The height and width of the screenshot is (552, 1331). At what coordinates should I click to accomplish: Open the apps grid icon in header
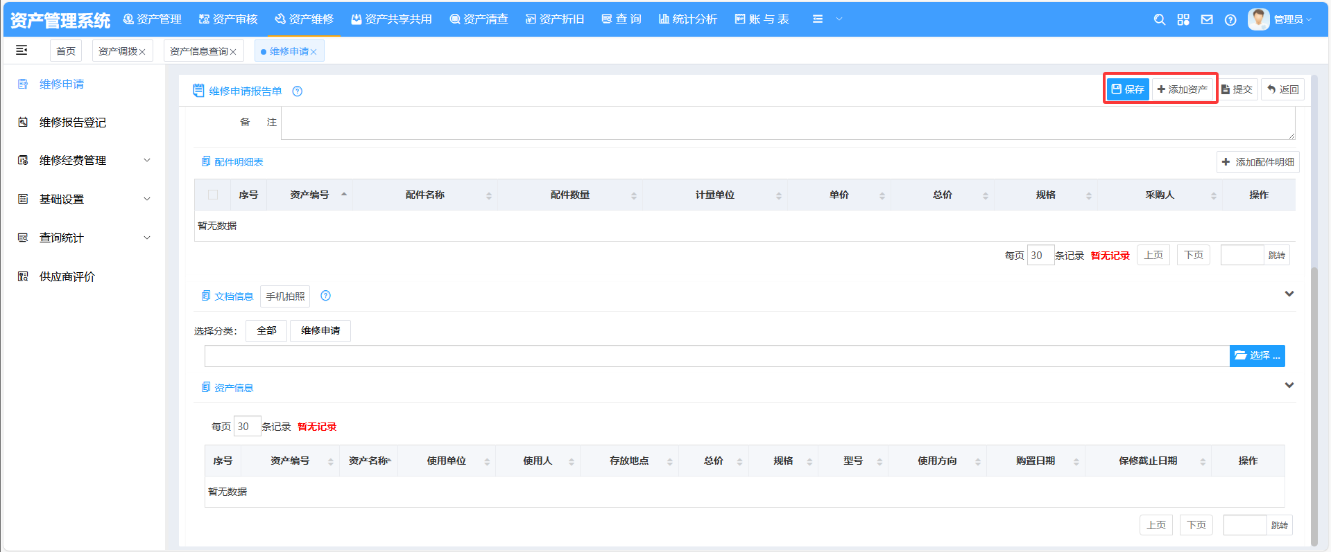[x=1183, y=20]
